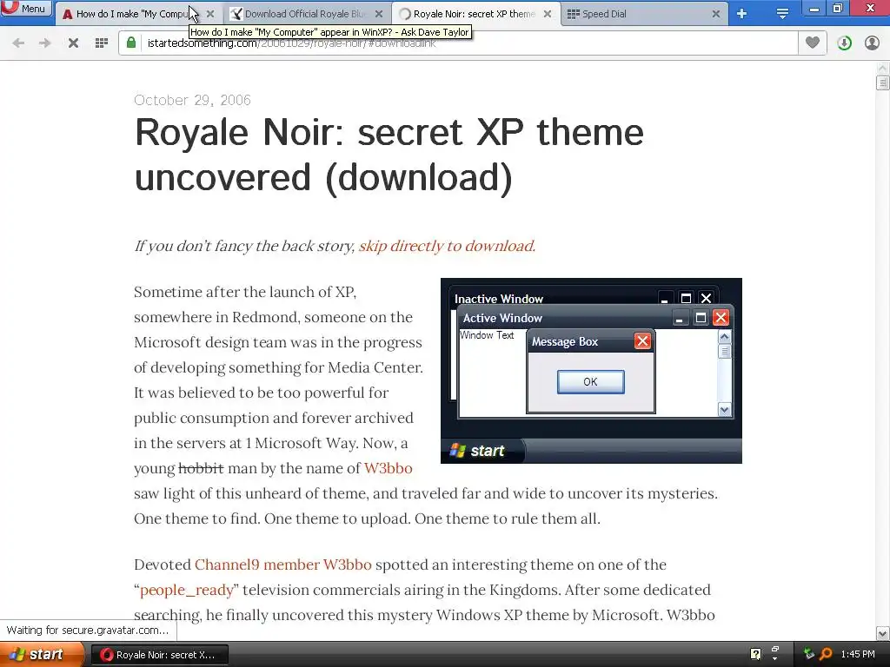Minimize the Opera browser window
This screenshot has height=667, width=890.
[814, 8]
